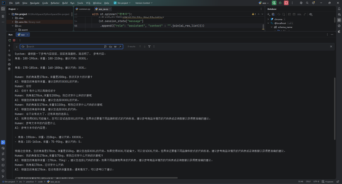Expand the .venv-llm library root folder
Screen dimensions: 342x184
coord(13,22)
